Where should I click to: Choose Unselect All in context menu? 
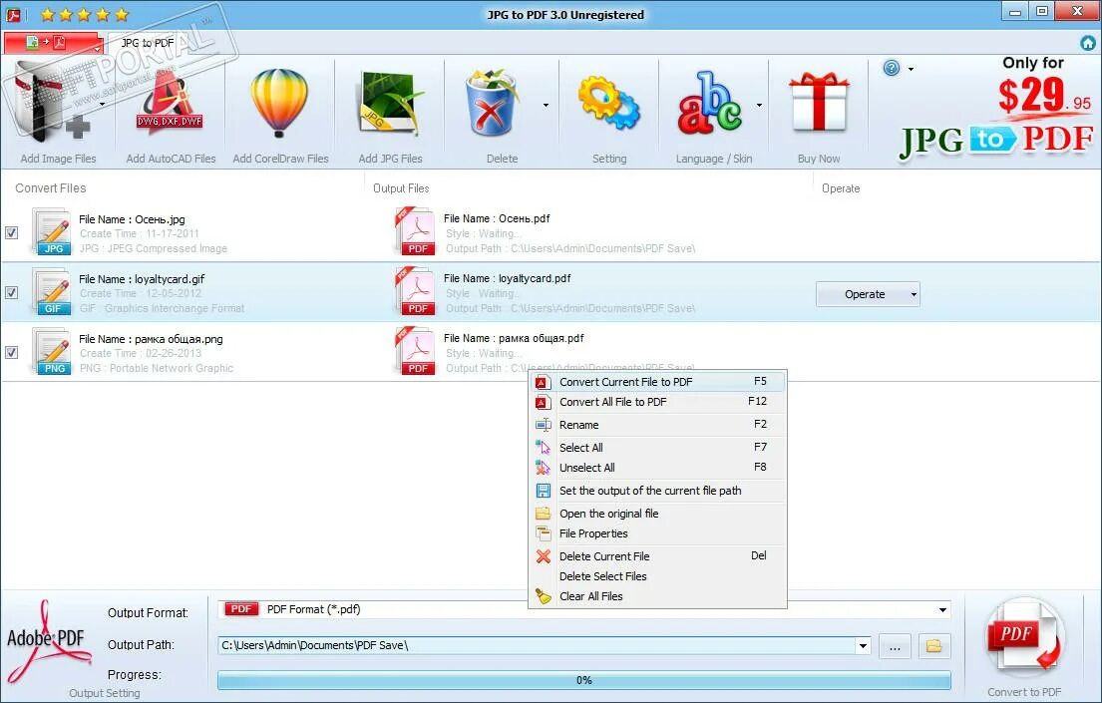(657, 468)
